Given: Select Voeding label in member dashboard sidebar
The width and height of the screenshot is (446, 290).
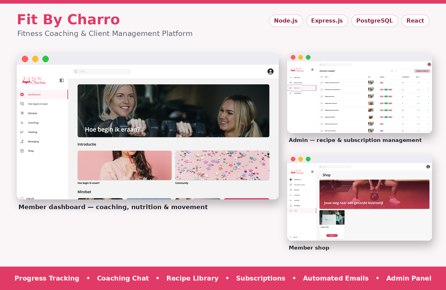Looking at the screenshot, I should [x=33, y=132].
